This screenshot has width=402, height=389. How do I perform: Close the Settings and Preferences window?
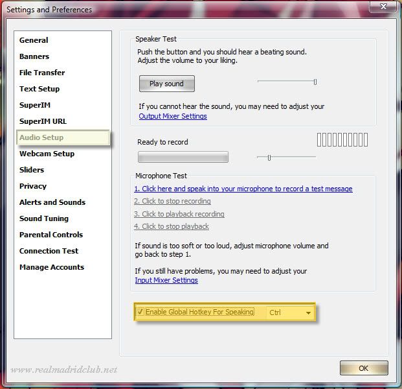(383, 6)
